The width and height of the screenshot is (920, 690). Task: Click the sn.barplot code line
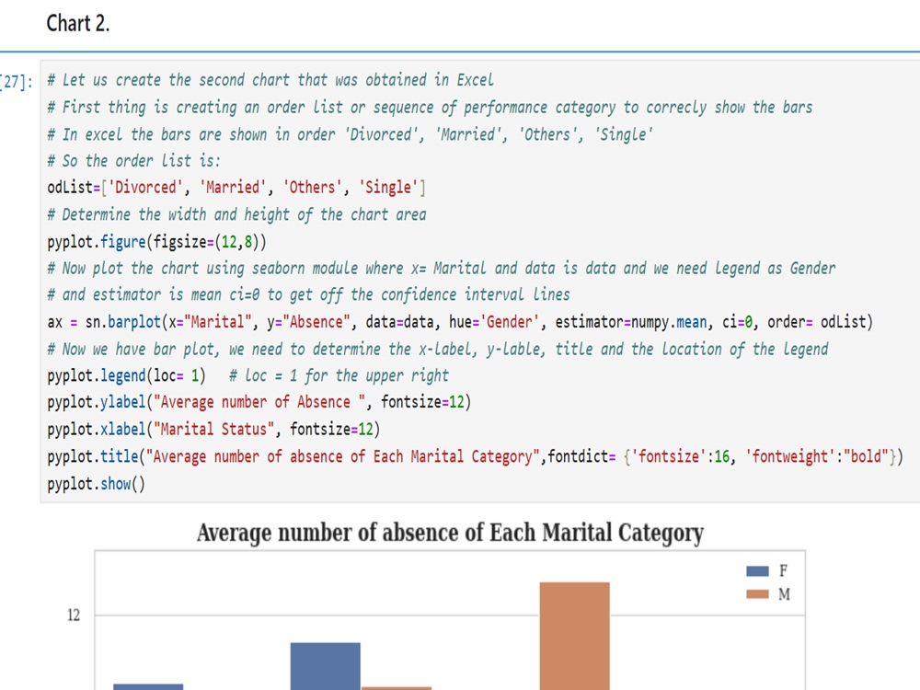[460, 322]
